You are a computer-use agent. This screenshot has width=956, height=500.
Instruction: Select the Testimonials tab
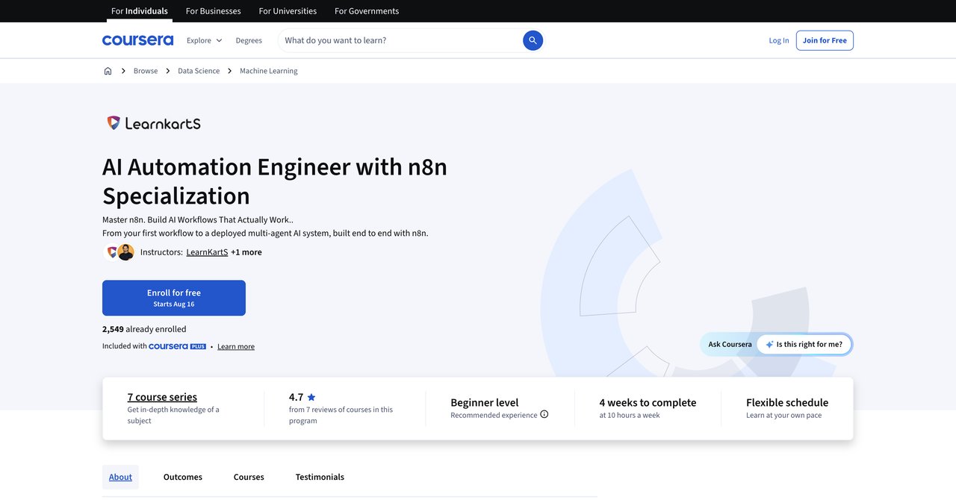320,477
